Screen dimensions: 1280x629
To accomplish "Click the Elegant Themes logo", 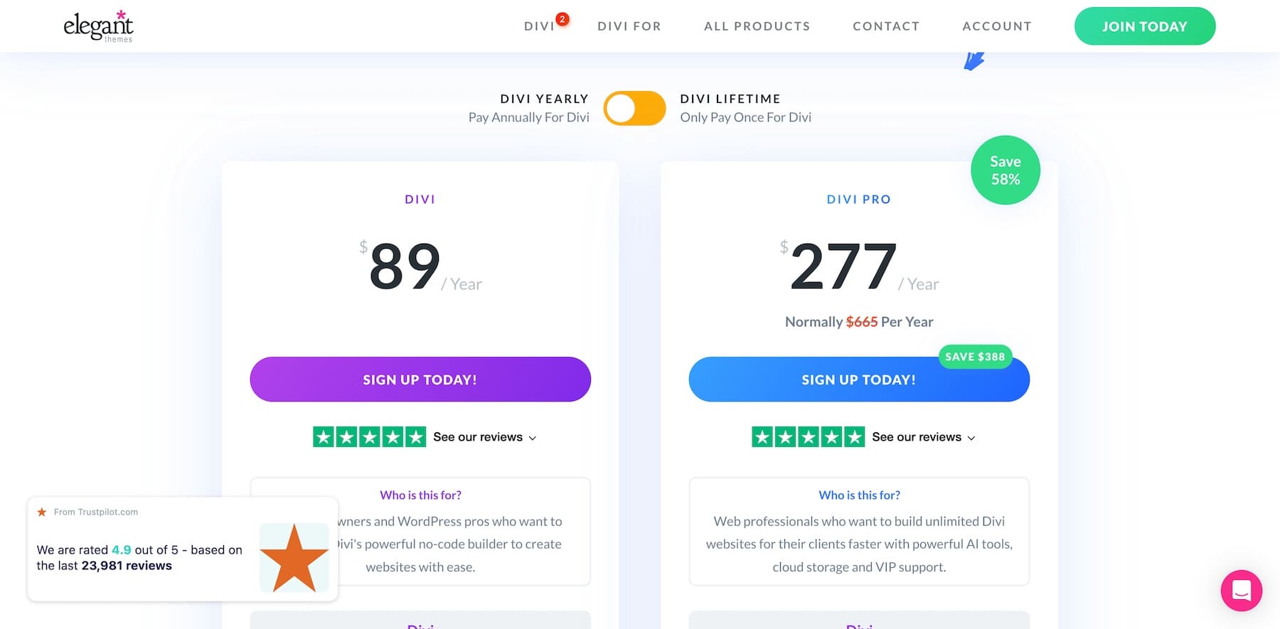I will (x=100, y=26).
